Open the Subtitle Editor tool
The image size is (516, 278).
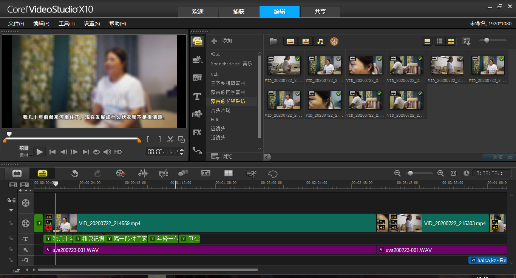205,173
